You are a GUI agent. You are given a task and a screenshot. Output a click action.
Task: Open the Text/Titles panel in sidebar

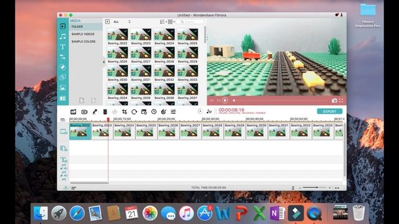62,47
